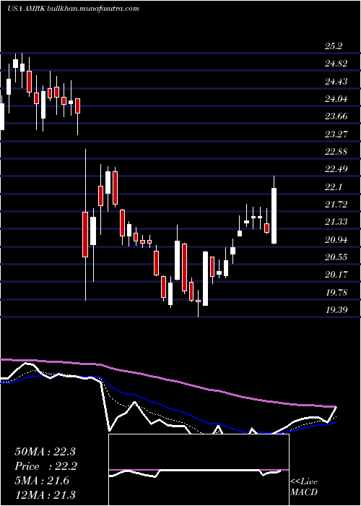The image size is (361, 506).
Task: Click the USA AMRK bullkhan.munafasutra.com title text
Action: [x=74, y=9]
